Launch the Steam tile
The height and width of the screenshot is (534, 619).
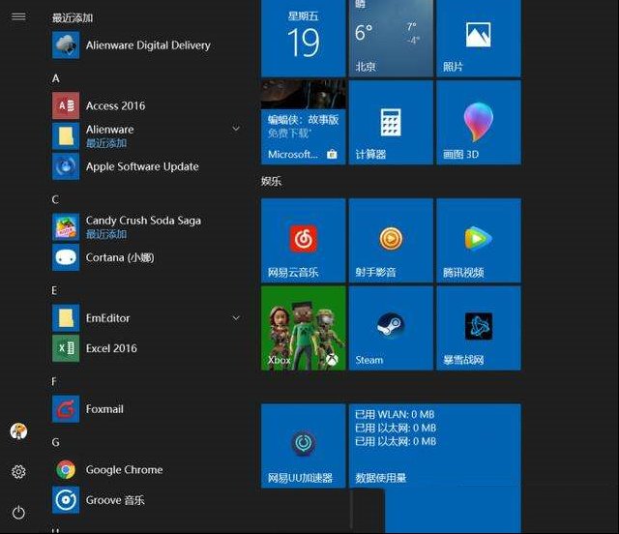coord(391,328)
